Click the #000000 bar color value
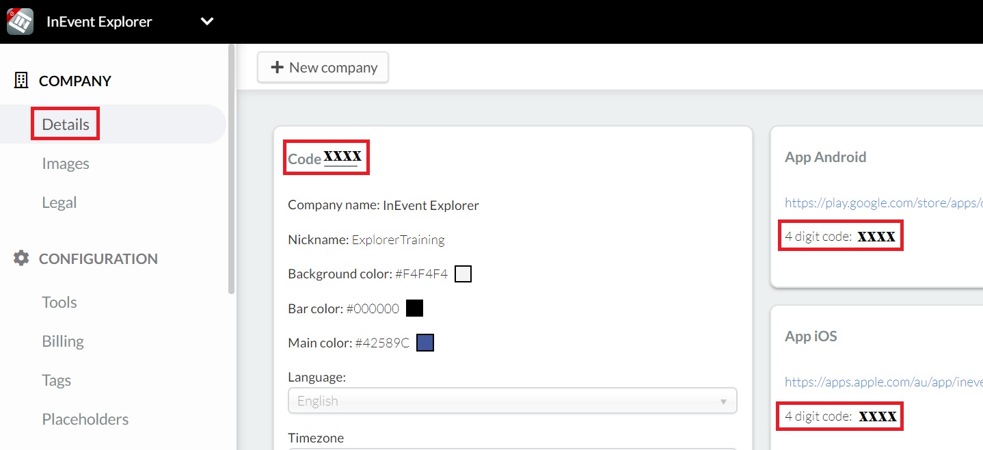 coord(373,308)
